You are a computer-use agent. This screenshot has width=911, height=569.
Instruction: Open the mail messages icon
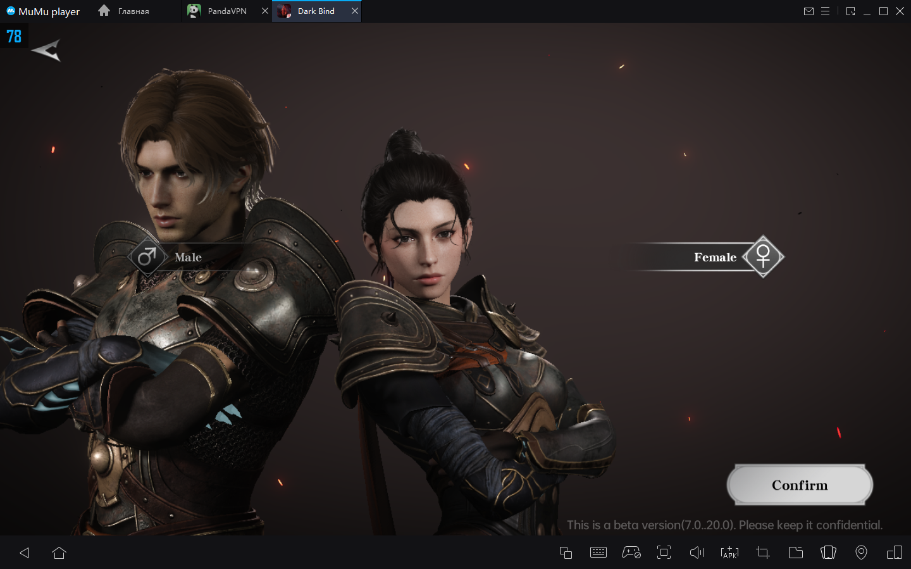coord(809,11)
